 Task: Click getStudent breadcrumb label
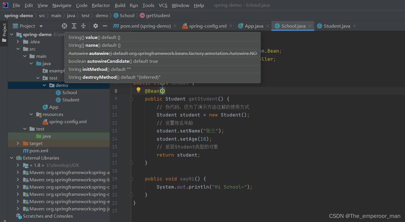(x=158, y=16)
